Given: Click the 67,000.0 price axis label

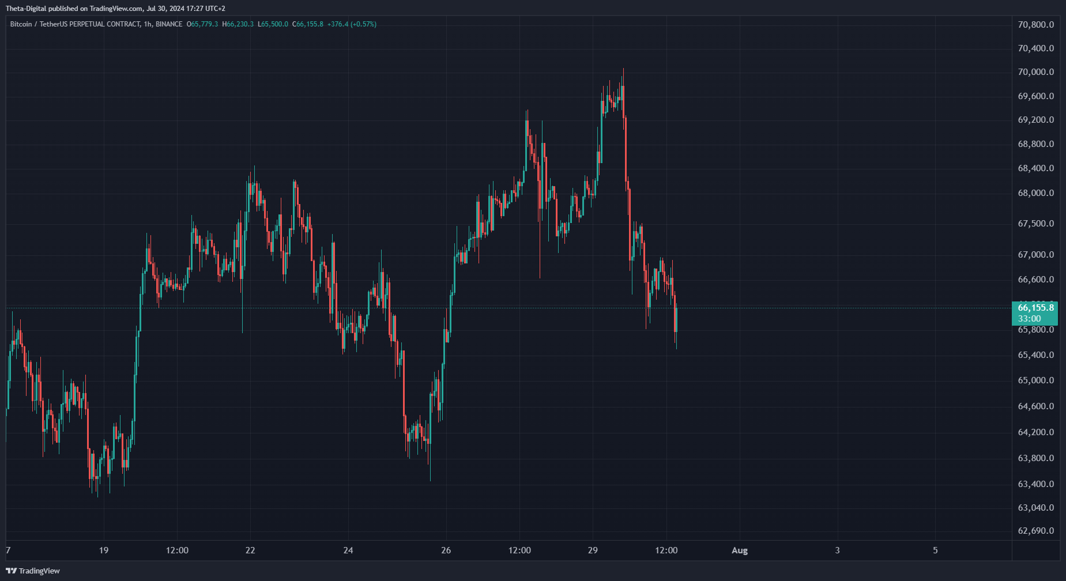Looking at the screenshot, I should [x=1036, y=255].
